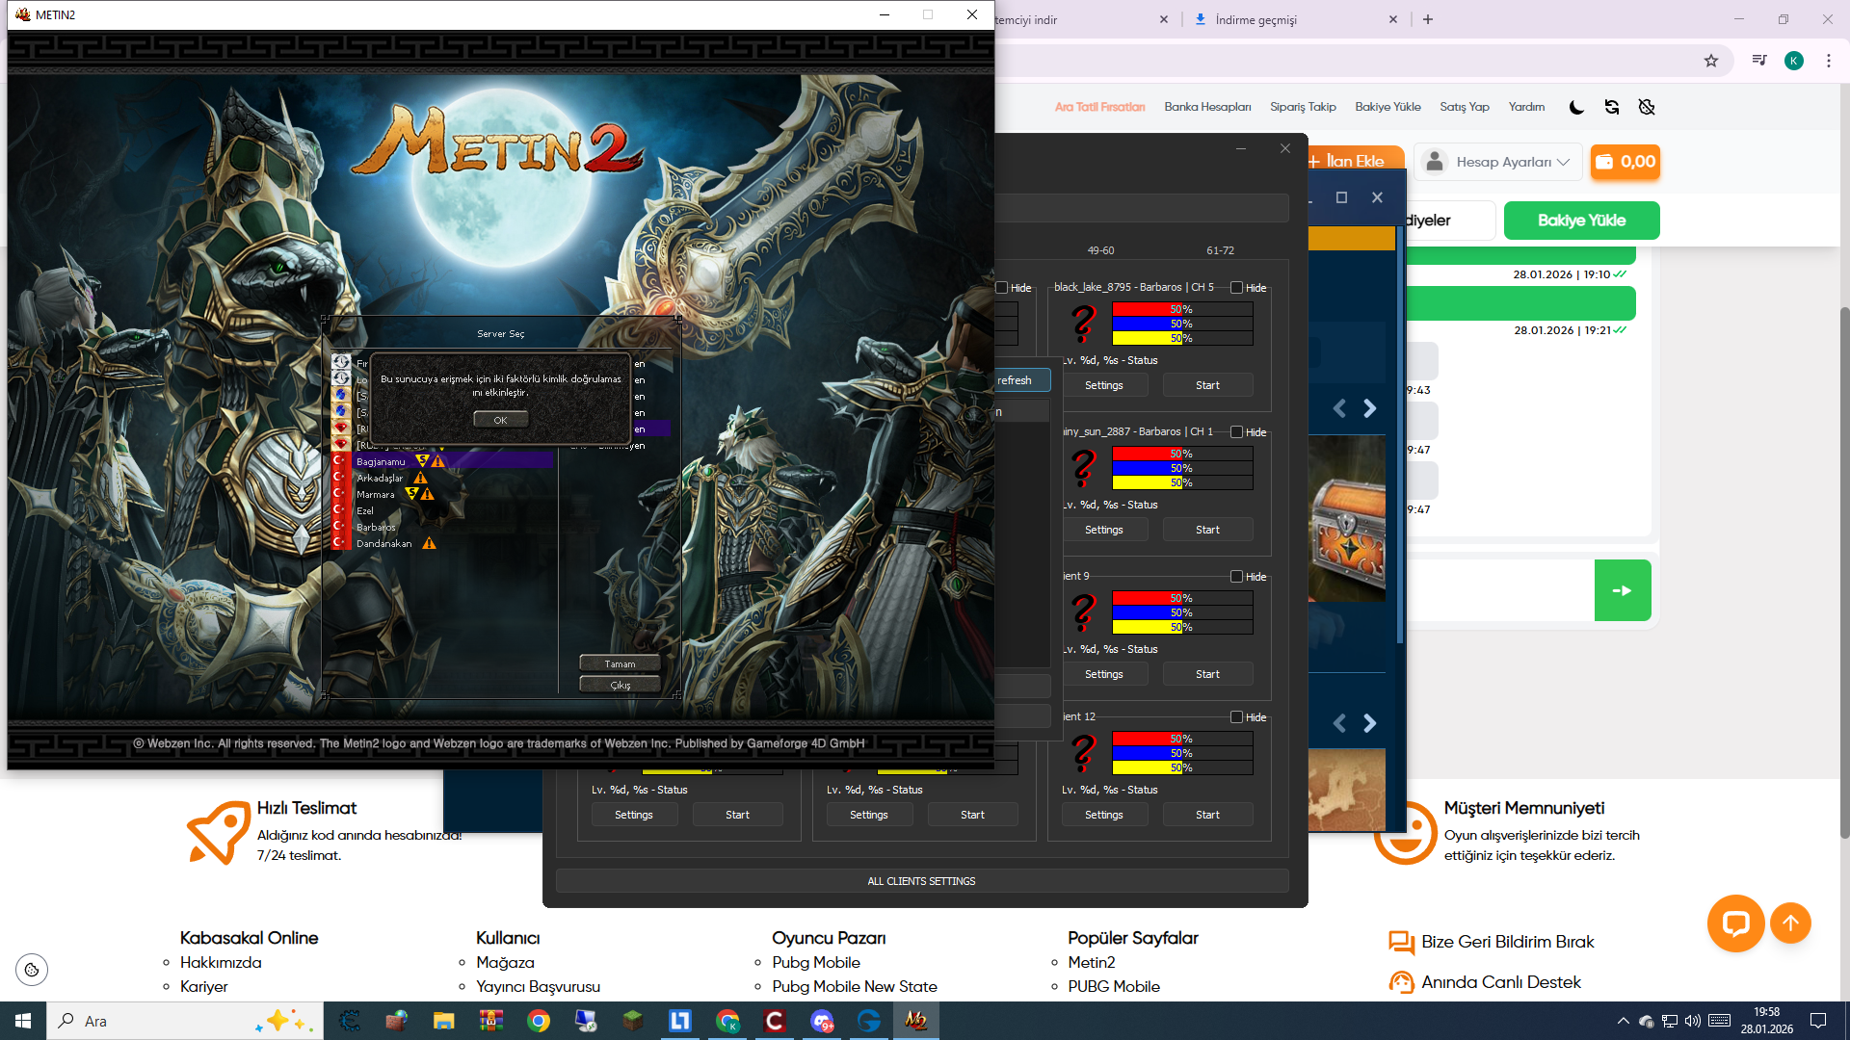Viewport: 1850px width, 1040px height.
Task: Start the Barbaros CH 1 client
Action: point(1208,530)
